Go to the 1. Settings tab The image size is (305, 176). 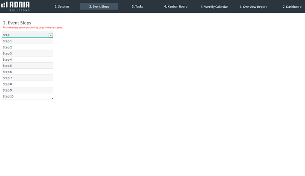(x=62, y=6)
